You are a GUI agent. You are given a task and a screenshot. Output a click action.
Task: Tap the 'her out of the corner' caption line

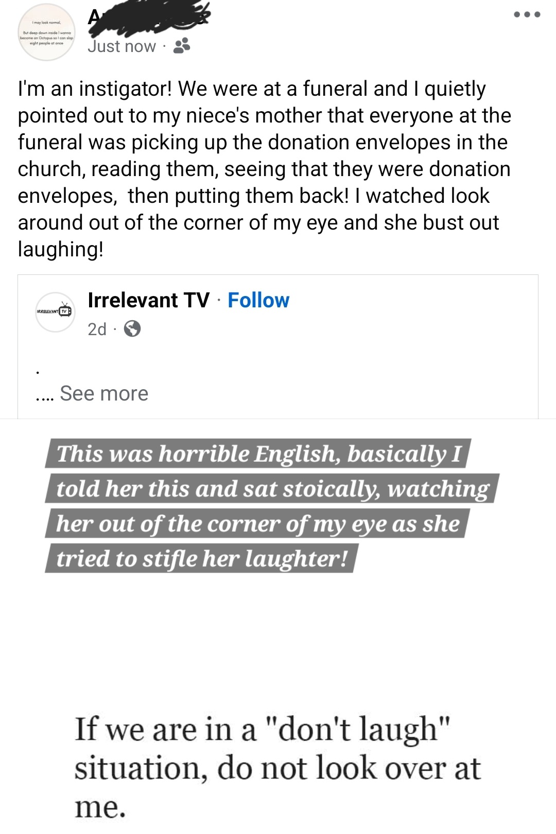(257, 524)
